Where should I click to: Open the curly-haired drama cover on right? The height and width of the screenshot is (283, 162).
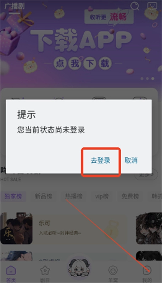click(149, 228)
